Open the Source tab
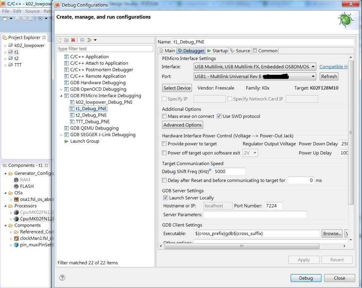This screenshot has width=362, height=288. coord(240,50)
